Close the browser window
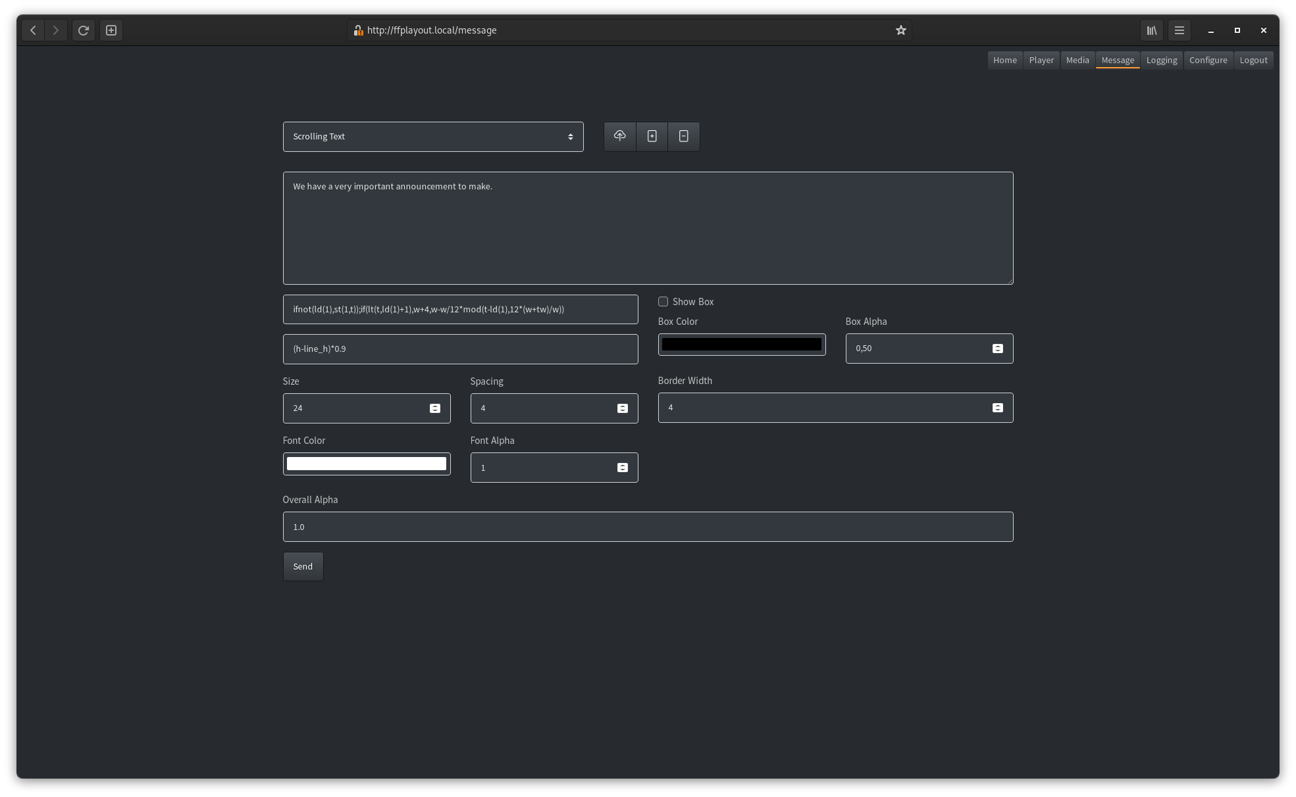The image size is (1296, 797). click(1264, 30)
